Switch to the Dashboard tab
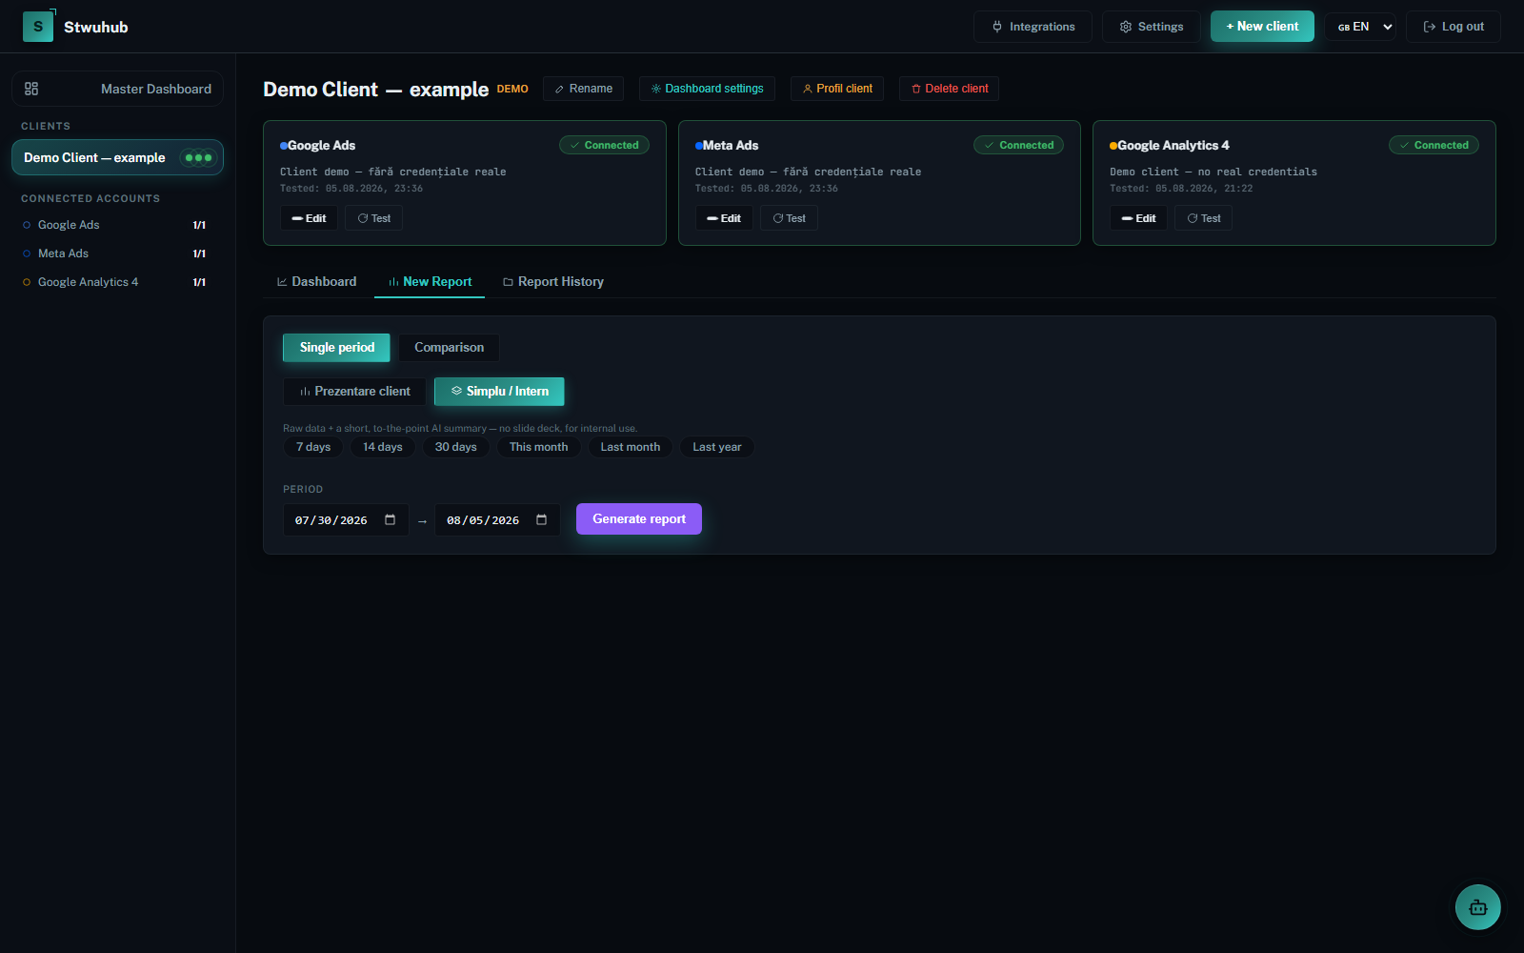 [316, 281]
